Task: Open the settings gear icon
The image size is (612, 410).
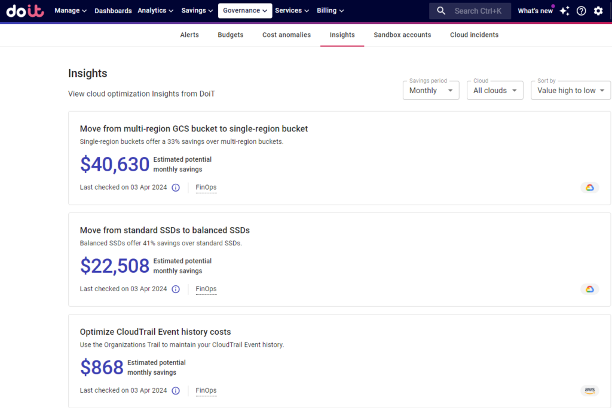Action: (x=598, y=11)
